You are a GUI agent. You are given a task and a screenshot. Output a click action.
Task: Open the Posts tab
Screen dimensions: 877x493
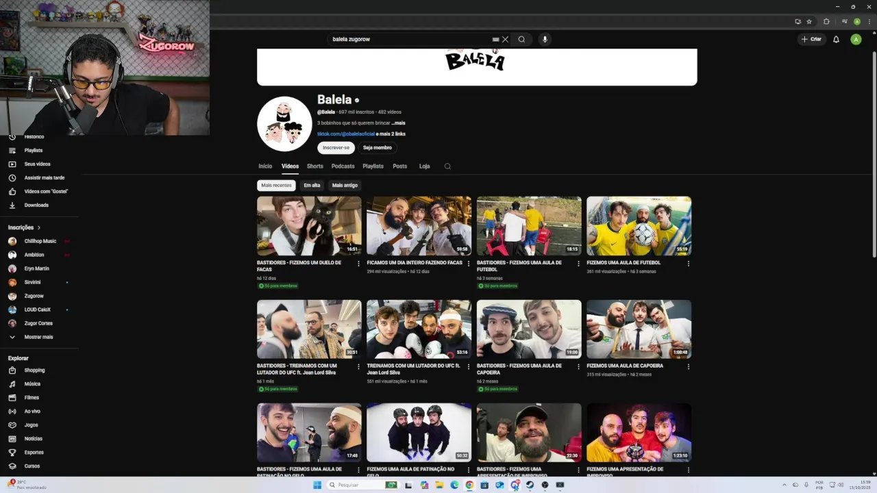[x=400, y=166]
